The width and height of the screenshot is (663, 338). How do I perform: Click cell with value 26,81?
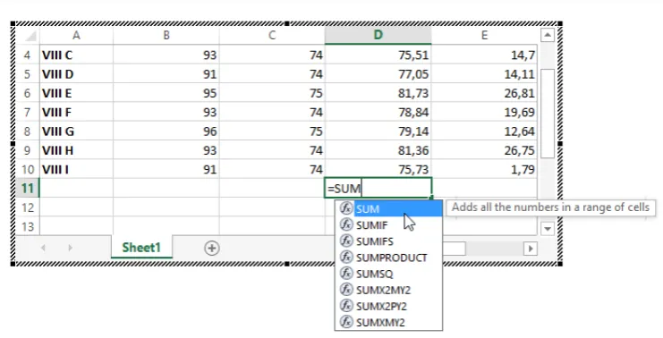click(x=484, y=93)
